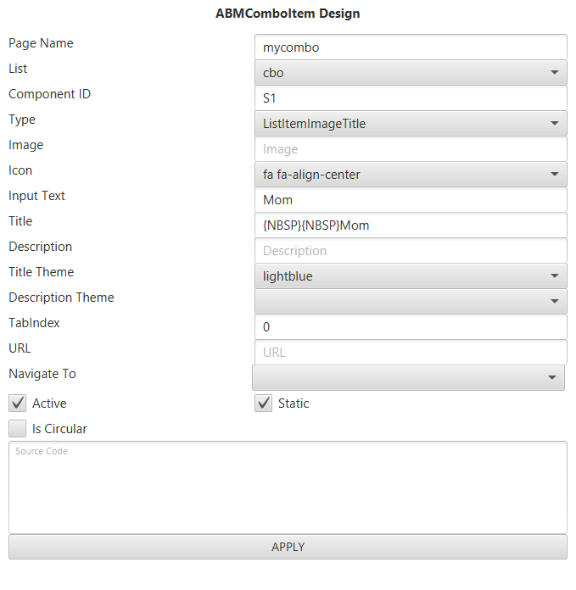576x590 pixels.
Task: Click the Page Name input field
Action: tap(410, 47)
